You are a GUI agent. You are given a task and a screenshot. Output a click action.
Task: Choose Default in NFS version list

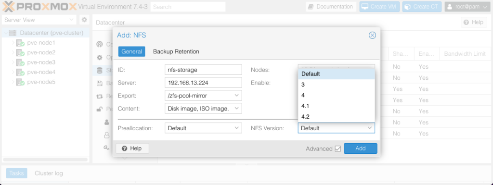pyautogui.click(x=337, y=74)
